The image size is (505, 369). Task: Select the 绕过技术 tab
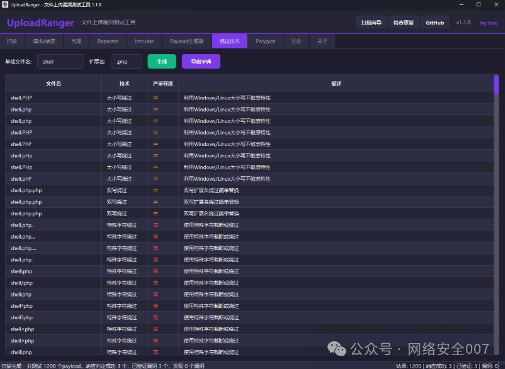click(230, 41)
